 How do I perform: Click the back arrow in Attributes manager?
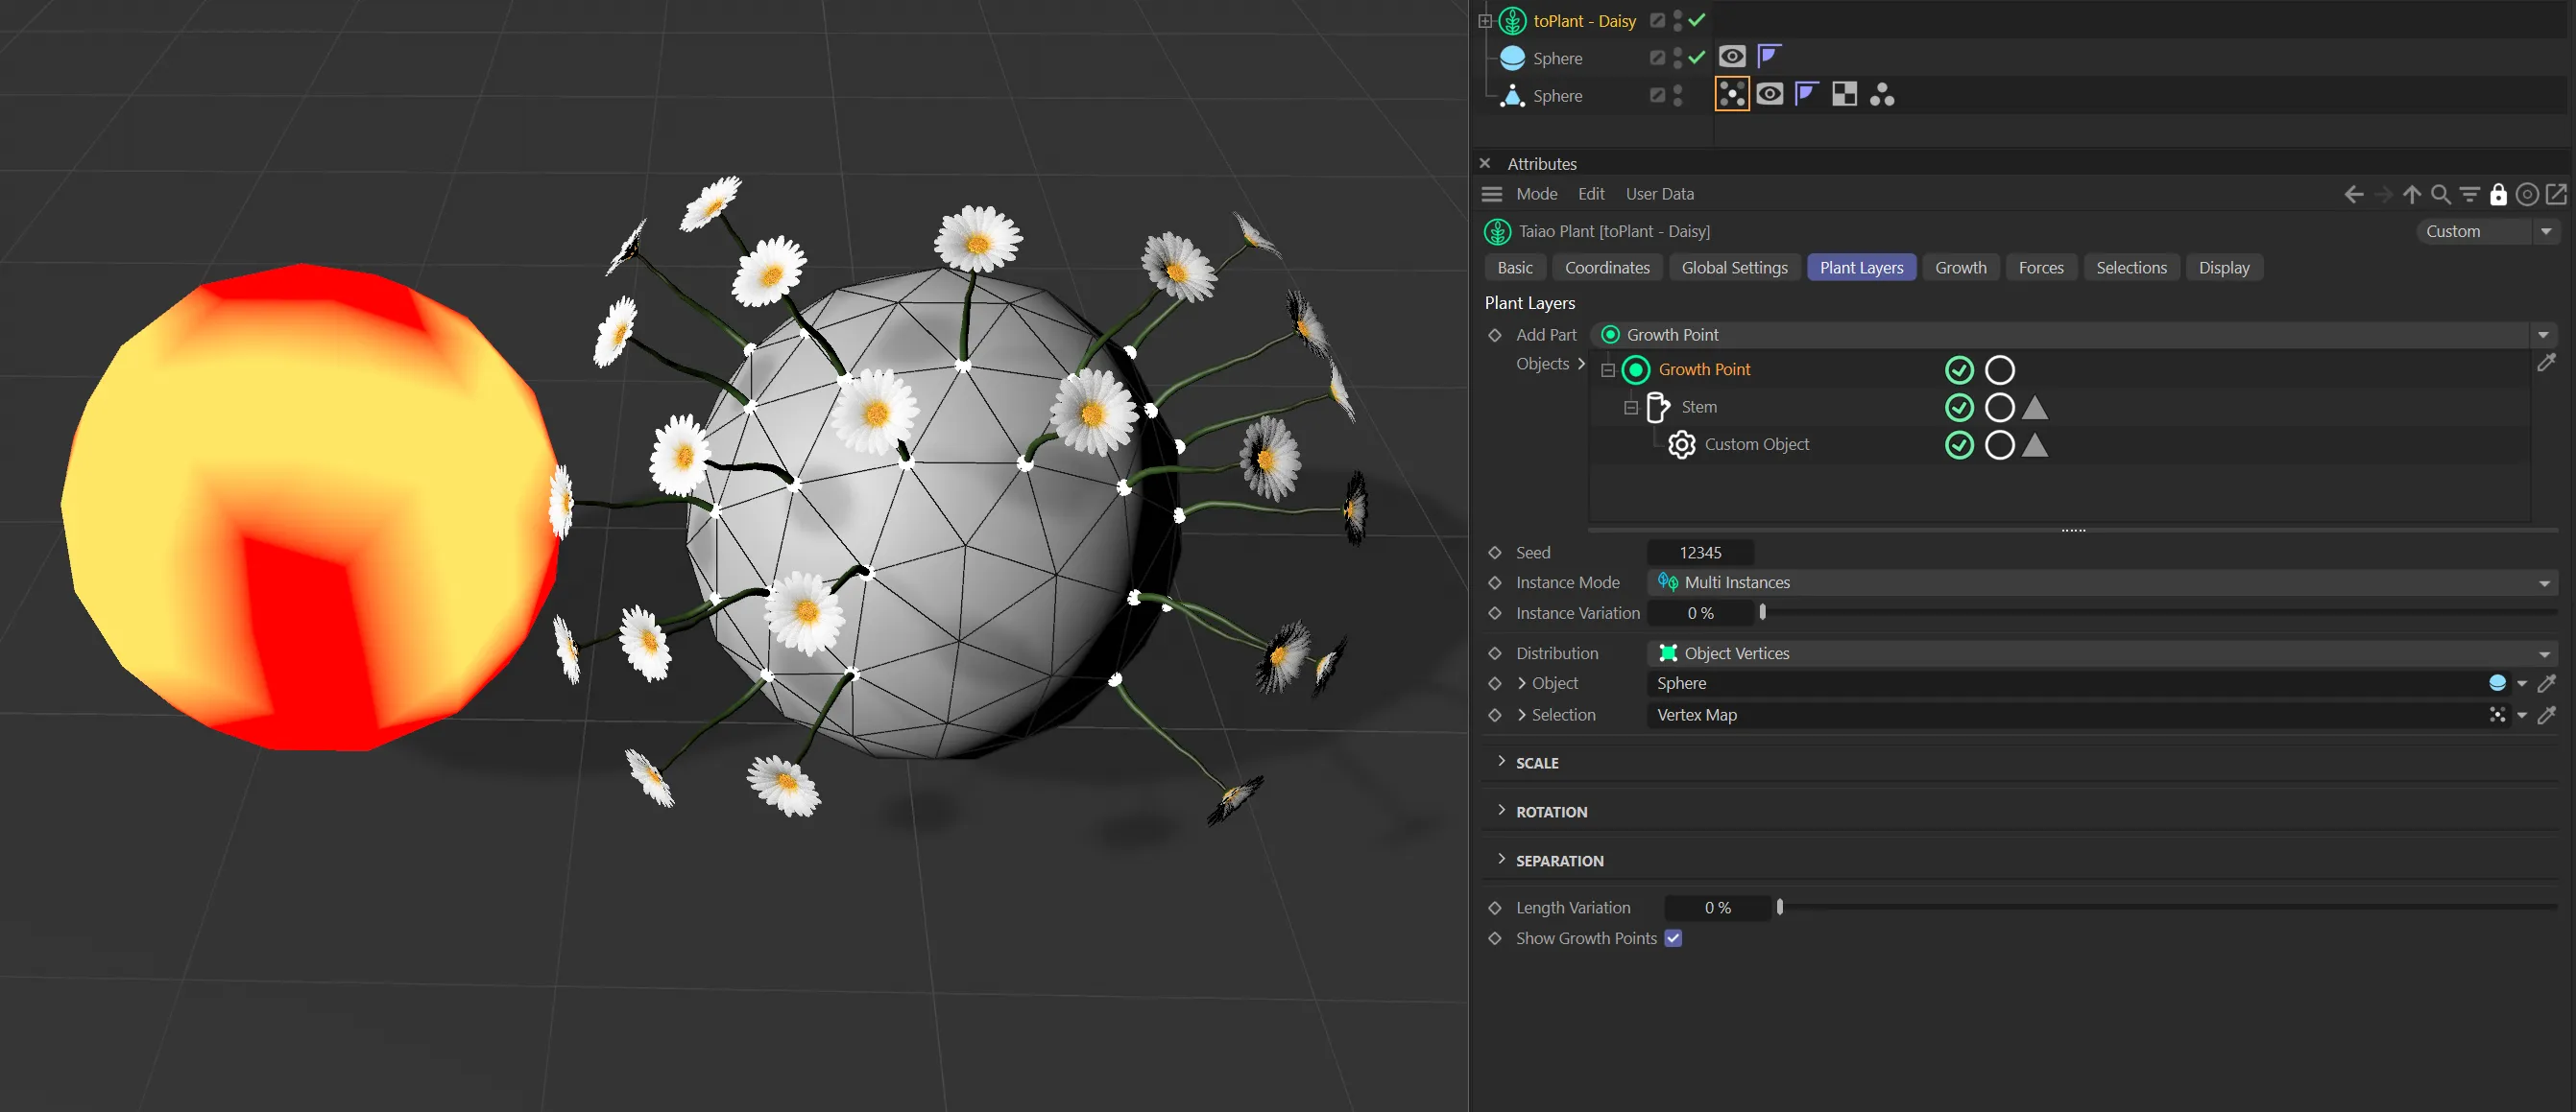(2354, 195)
